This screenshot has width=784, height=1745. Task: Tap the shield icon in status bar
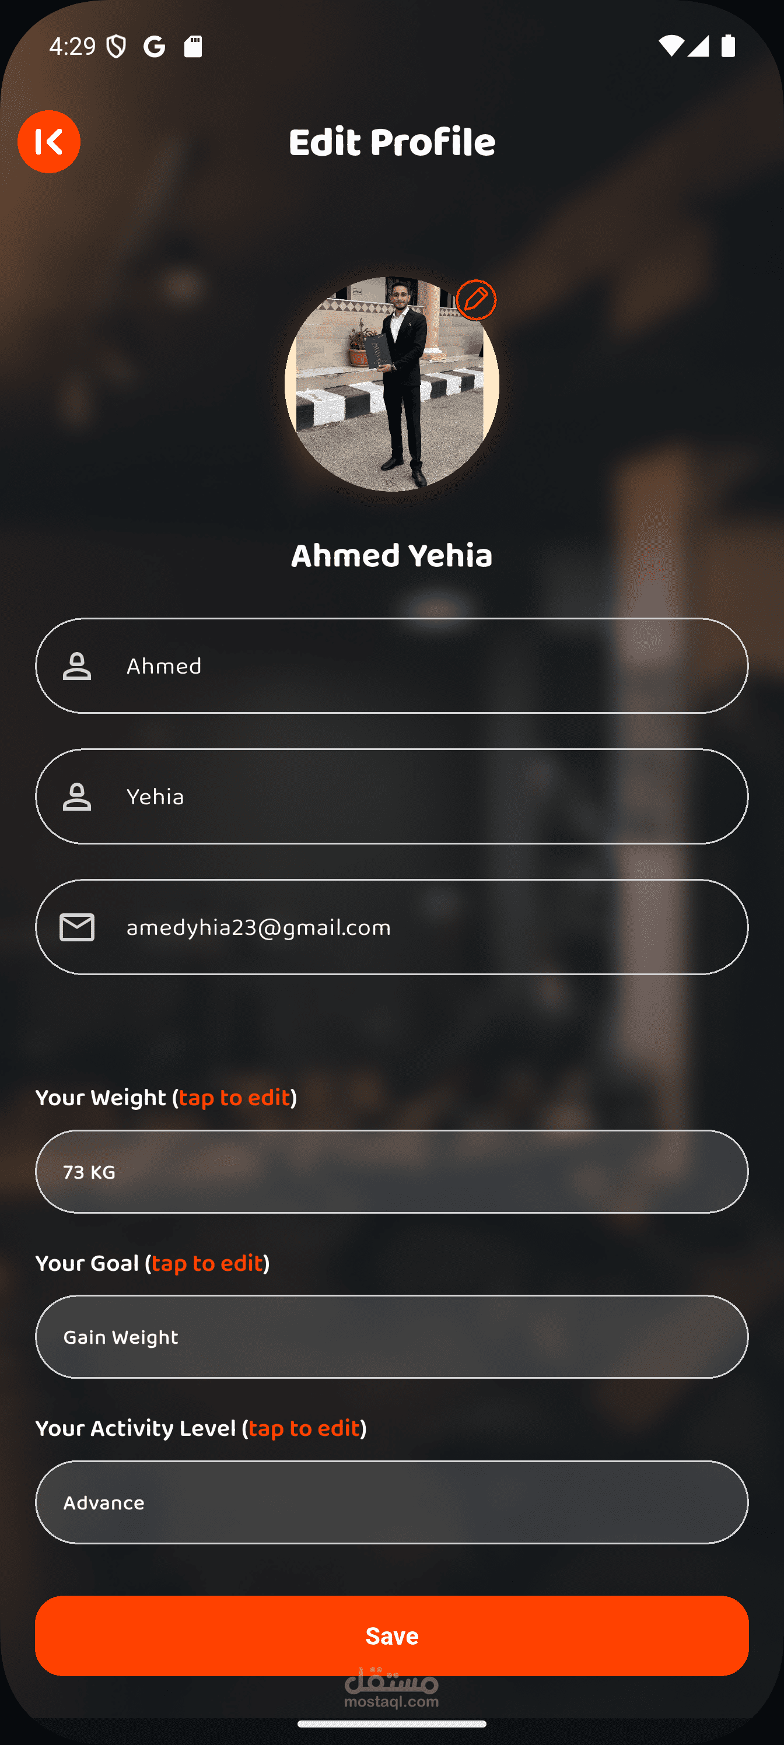(117, 47)
